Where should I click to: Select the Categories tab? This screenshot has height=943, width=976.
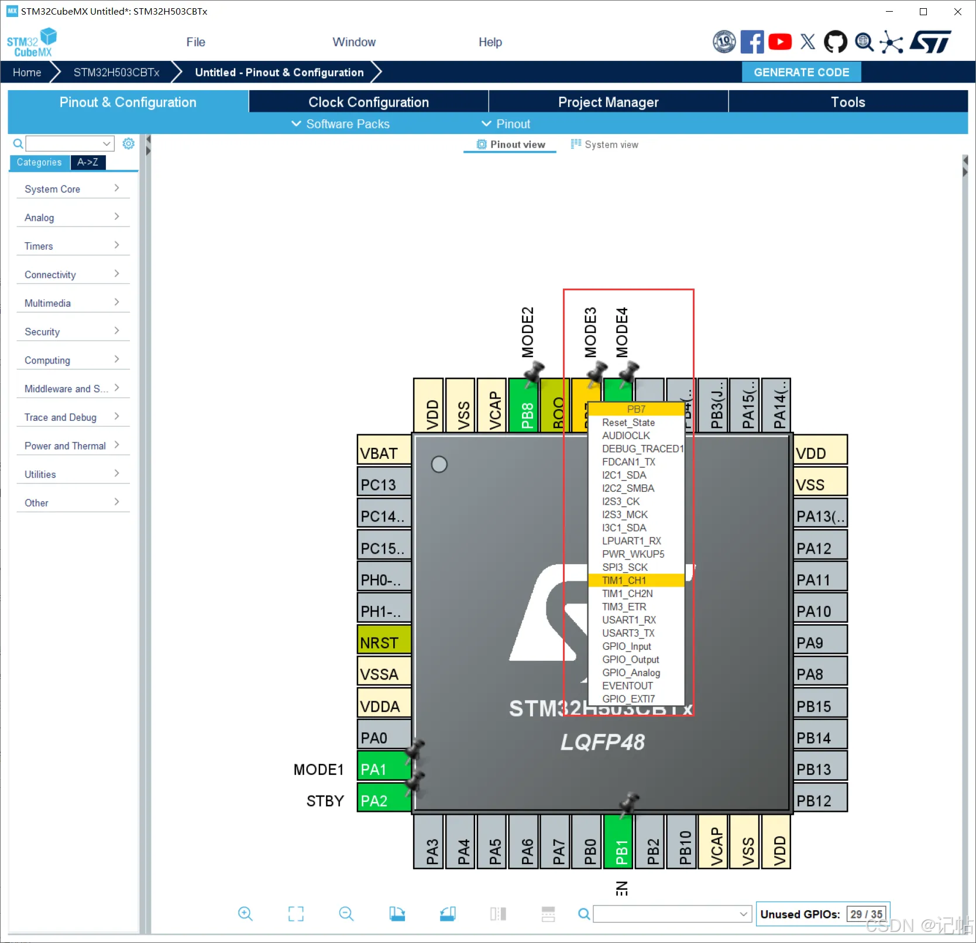click(x=39, y=162)
